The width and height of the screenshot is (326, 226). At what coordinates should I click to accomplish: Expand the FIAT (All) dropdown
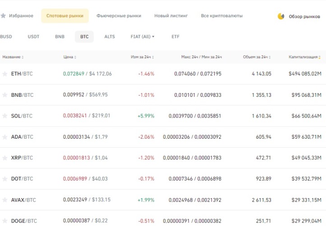pyautogui.click(x=142, y=36)
